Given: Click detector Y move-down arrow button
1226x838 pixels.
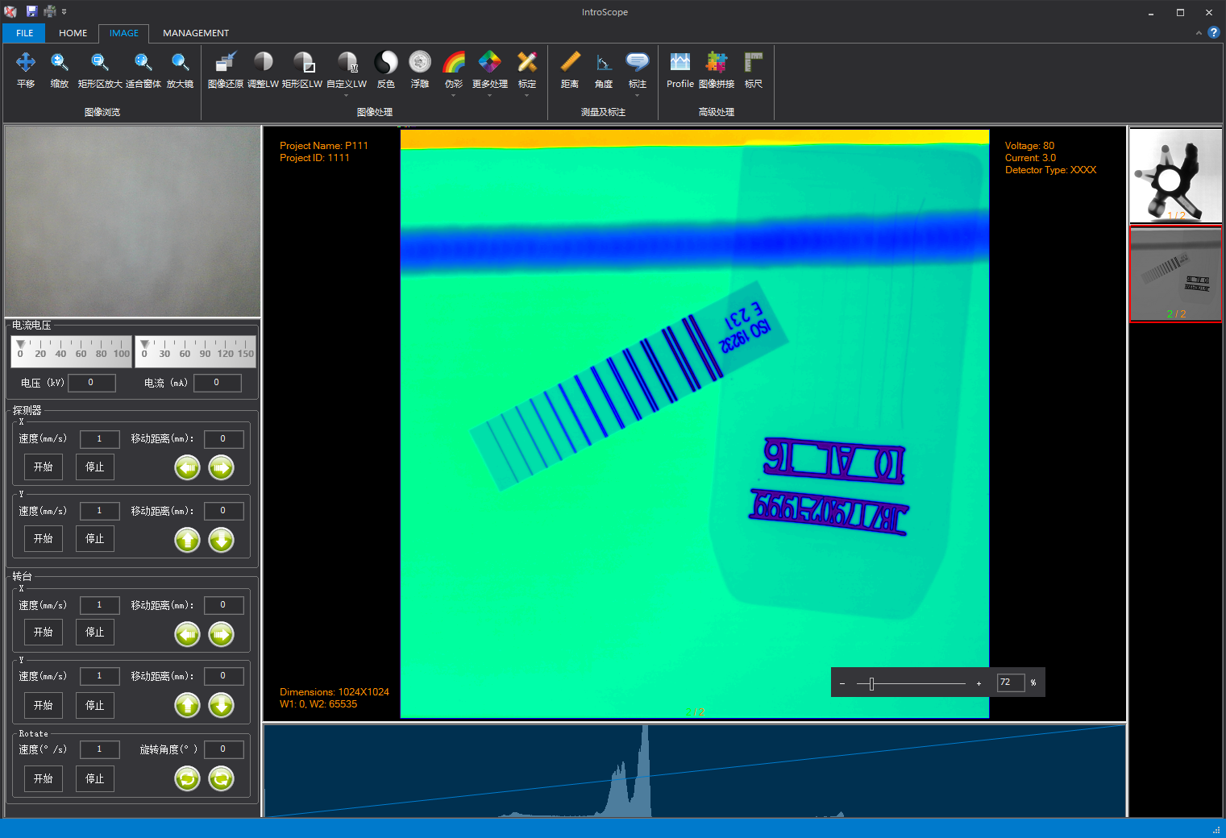Looking at the screenshot, I should [222, 540].
